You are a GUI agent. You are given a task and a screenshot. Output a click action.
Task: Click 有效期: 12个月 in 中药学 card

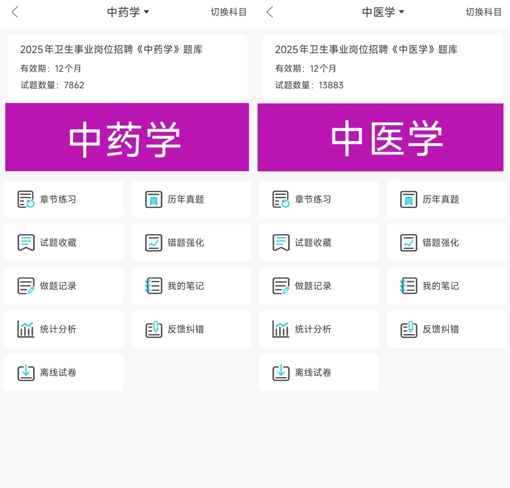pos(51,68)
